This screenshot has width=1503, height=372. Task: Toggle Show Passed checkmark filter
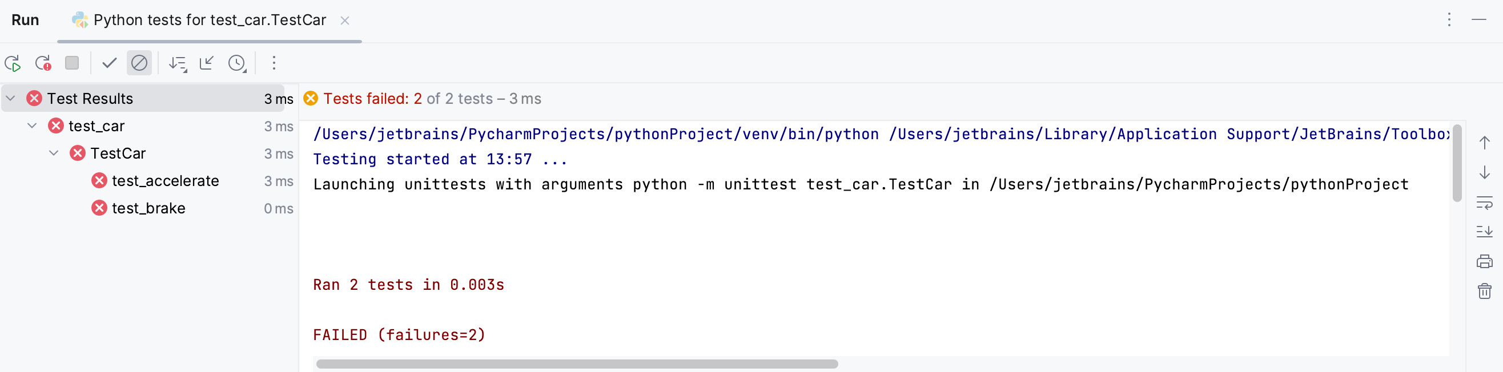pyautogui.click(x=109, y=63)
